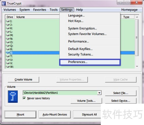Select the R: drive row label
Screen dimensions: 144x125
point(12,49)
